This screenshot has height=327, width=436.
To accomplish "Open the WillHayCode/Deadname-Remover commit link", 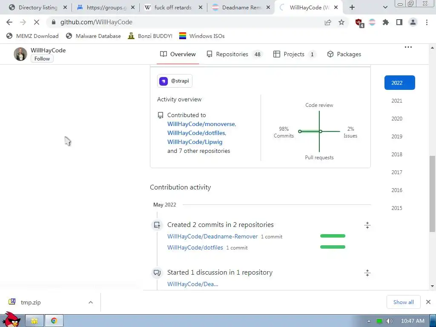I will coord(212,236).
